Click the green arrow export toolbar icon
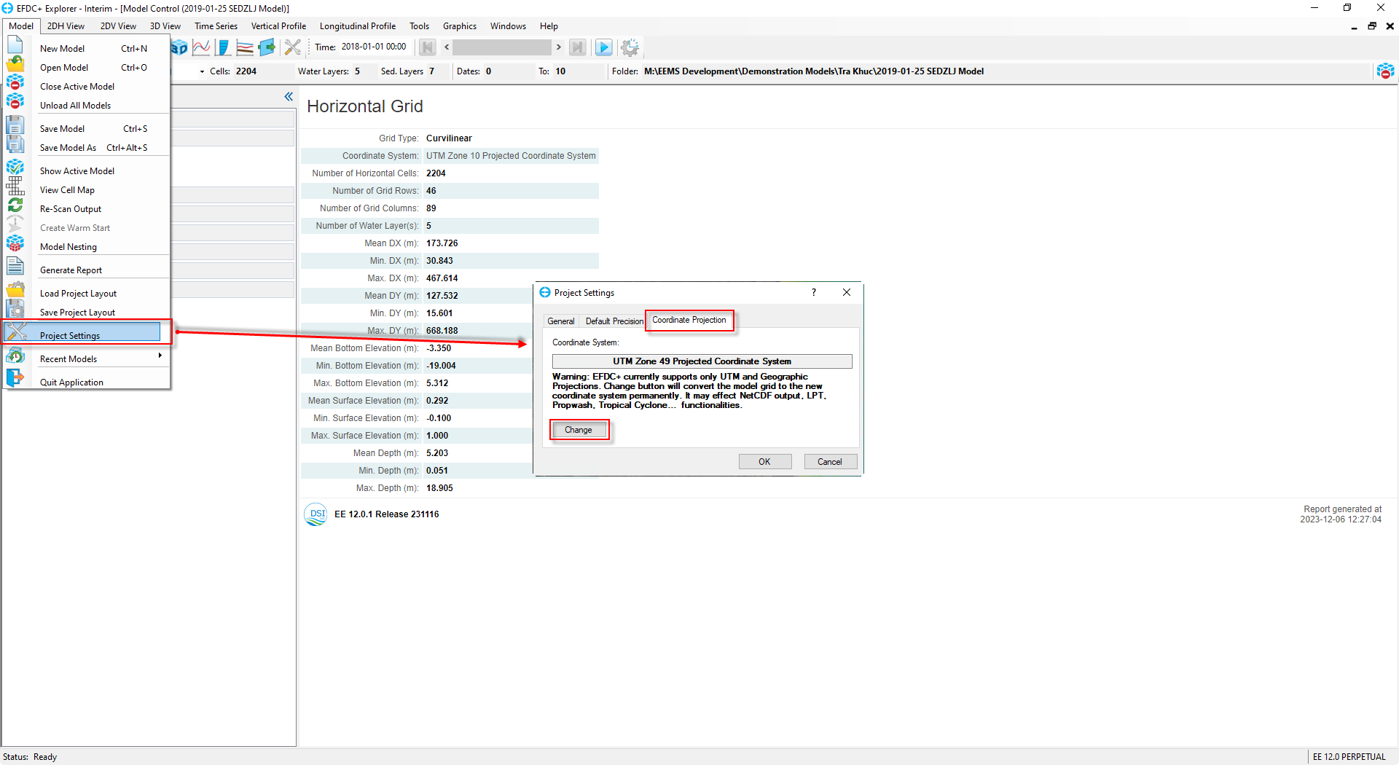The image size is (1399, 765). point(267,48)
